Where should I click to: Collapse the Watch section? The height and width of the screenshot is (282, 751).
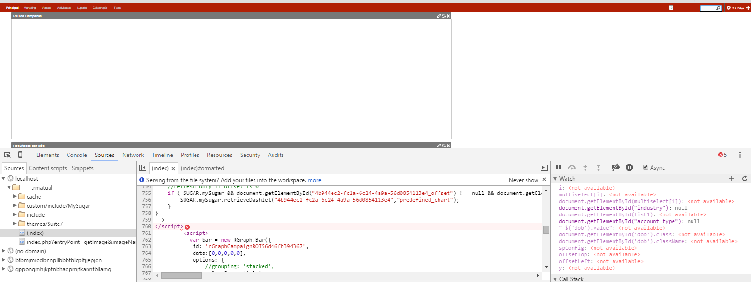coord(555,179)
